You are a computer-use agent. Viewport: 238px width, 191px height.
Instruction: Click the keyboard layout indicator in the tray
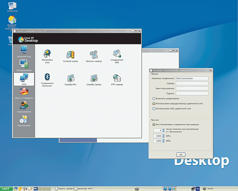[197, 189]
